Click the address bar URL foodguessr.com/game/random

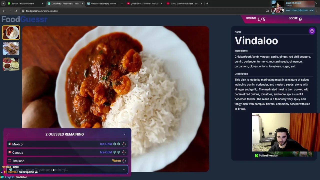pos(42,11)
